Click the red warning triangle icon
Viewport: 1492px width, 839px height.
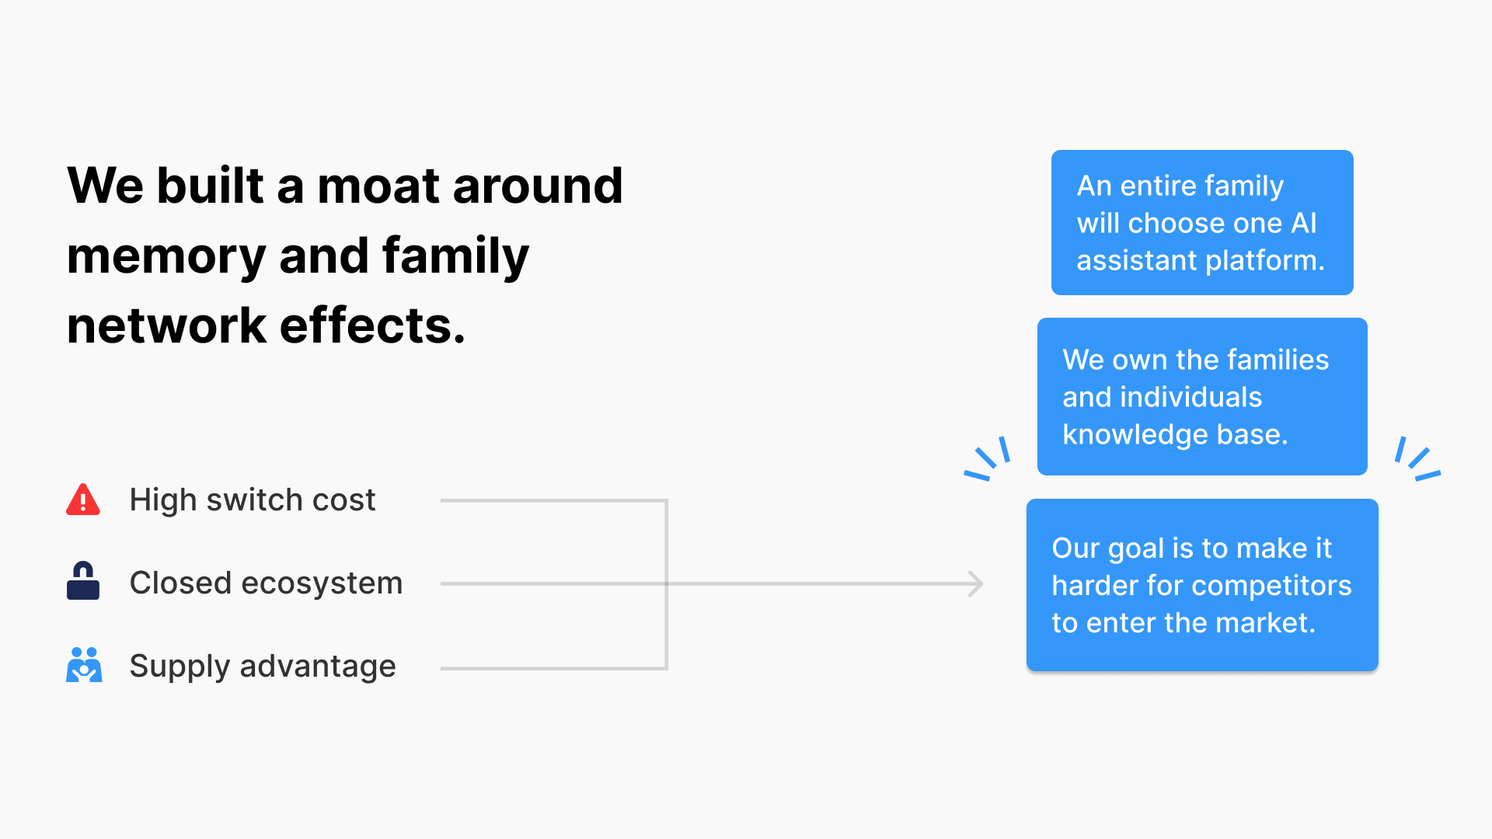point(83,500)
